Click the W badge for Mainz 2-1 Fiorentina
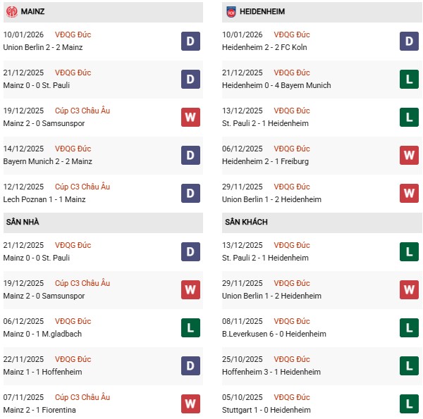 tap(190, 404)
